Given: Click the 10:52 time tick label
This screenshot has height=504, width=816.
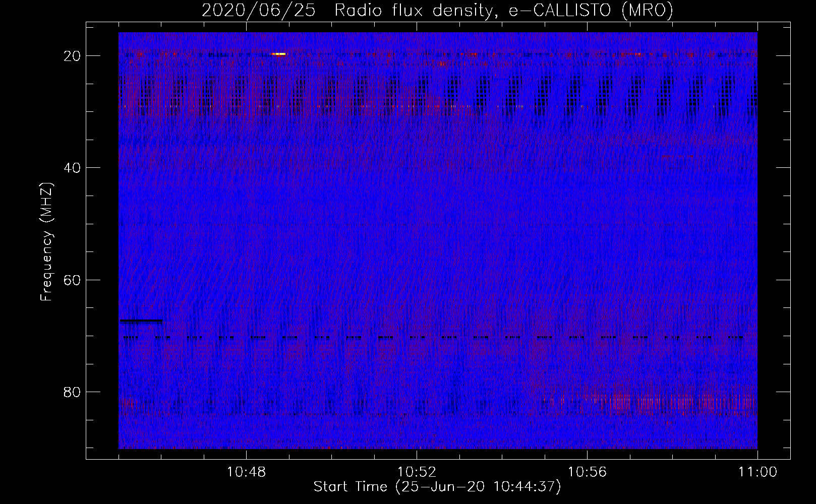Looking at the screenshot, I should click(417, 472).
